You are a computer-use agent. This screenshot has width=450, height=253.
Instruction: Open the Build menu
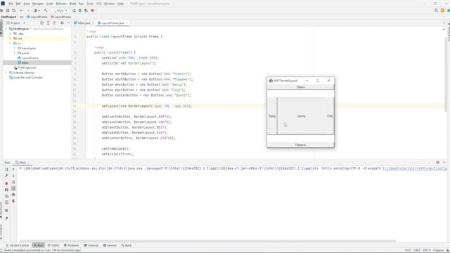coord(73,4)
